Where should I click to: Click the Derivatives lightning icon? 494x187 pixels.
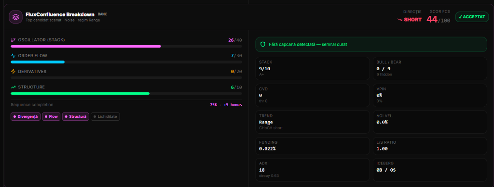click(13, 72)
